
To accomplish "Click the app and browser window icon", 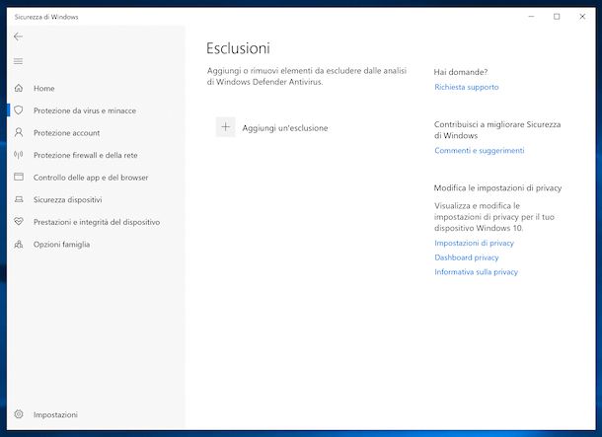I will tap(19, 177).
